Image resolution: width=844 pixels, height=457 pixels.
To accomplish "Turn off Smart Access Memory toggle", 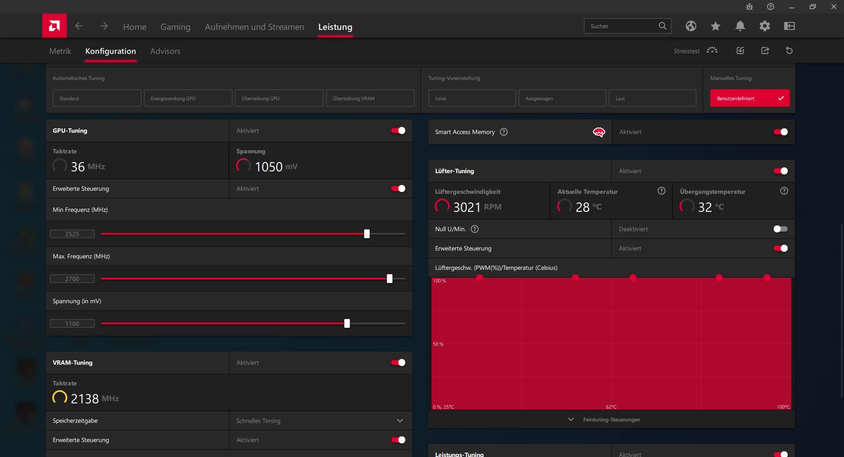I will point(781,132).
